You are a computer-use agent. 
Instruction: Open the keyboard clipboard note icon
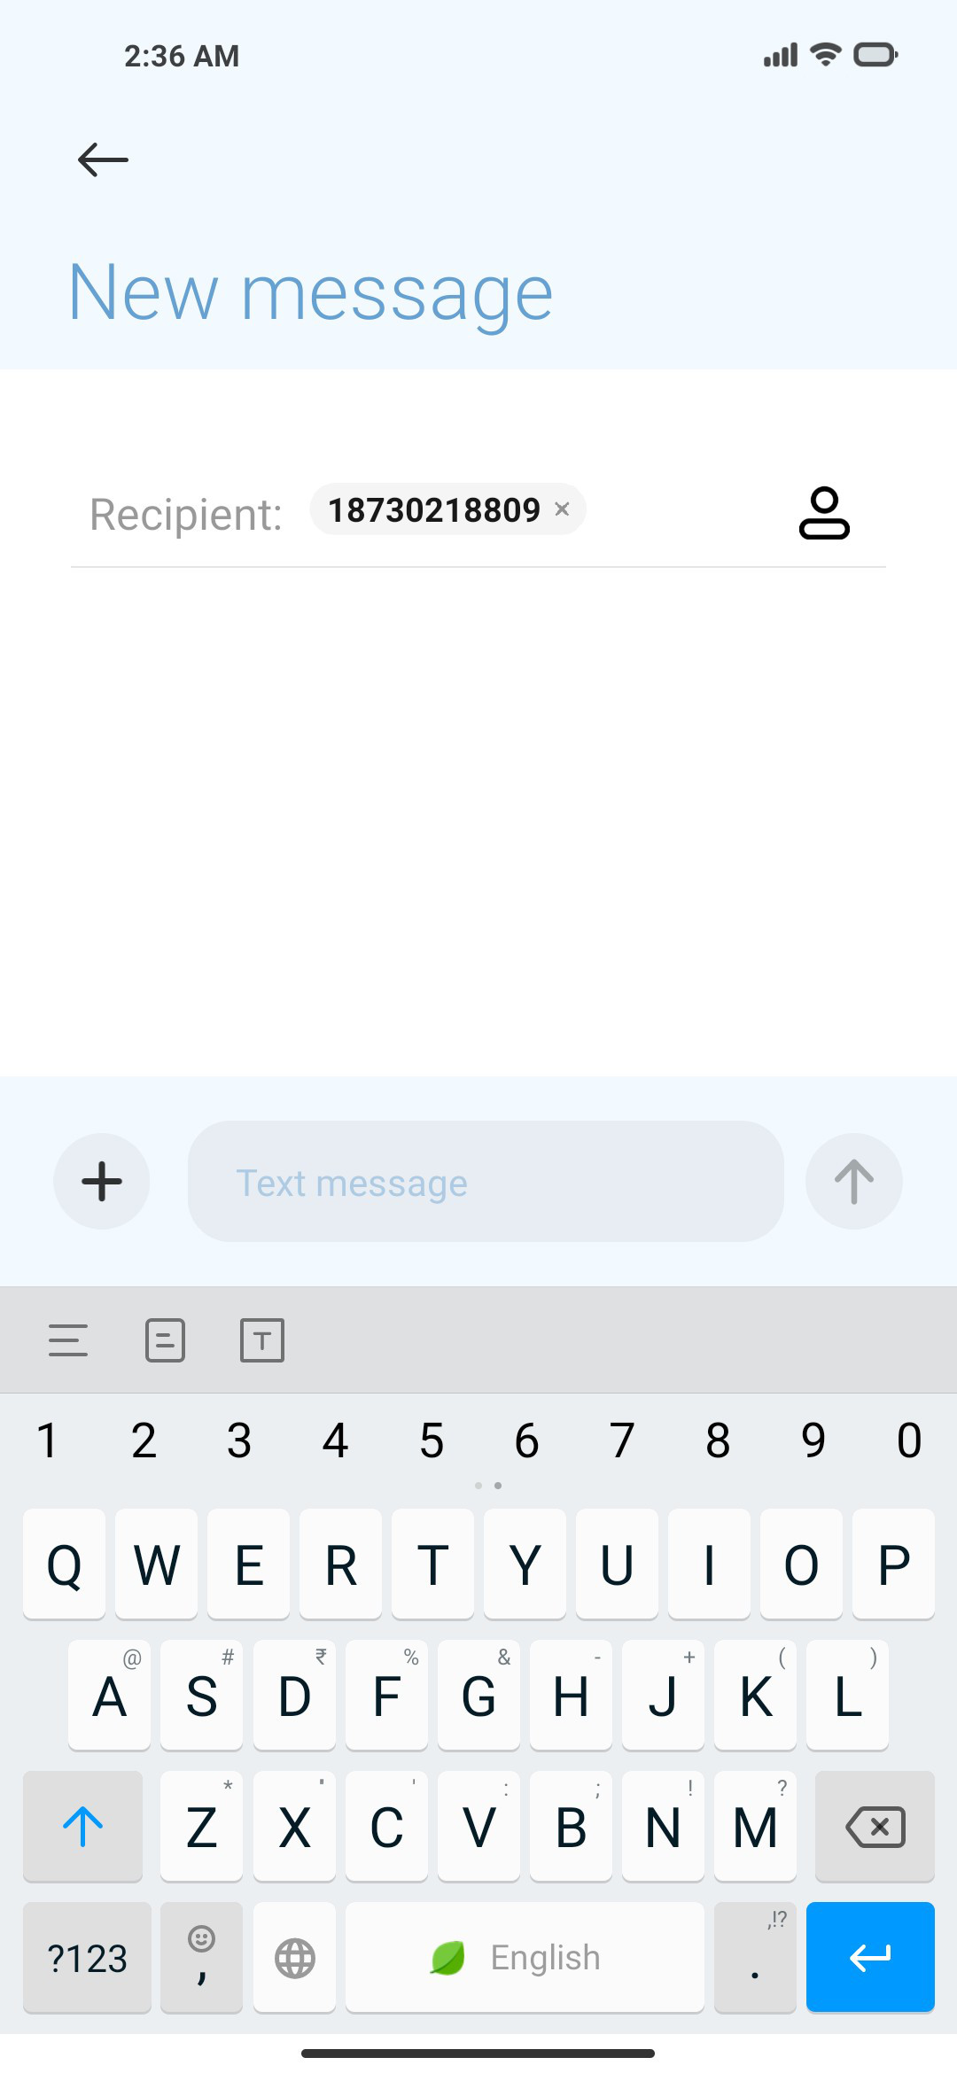pyautogui.click(x=165, y=1340)
